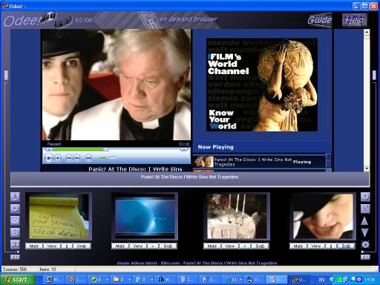The width and height of the screenshot is (380, 285).
Task: Click the large down triangle on the right sidebar
Action: [x=364, y=232]
